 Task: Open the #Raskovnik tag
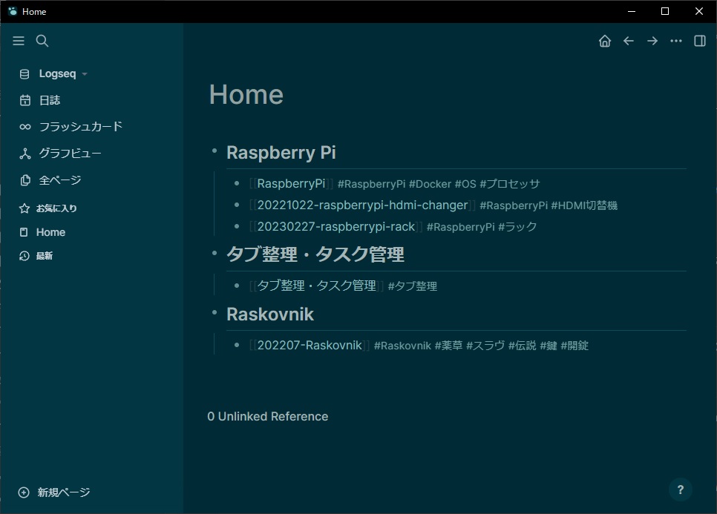pyautogui.click(x=402, y=346)
